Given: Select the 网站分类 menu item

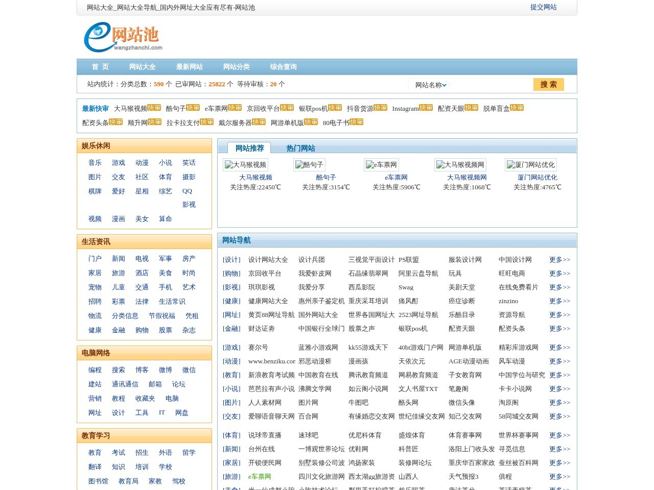Looking at the screenshot, I should [236, 67].
